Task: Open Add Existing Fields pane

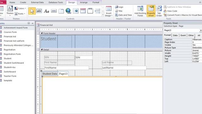Action: point(140,11)
